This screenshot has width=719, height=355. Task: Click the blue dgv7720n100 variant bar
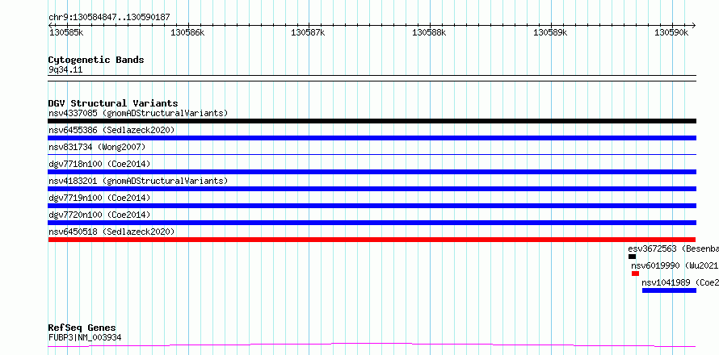[372, 223]
